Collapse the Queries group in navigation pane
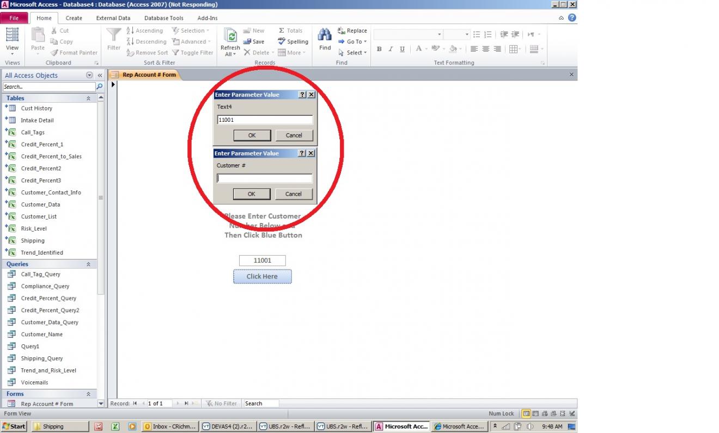The height and width of the screenshot is (433, 719). (88, 264)
